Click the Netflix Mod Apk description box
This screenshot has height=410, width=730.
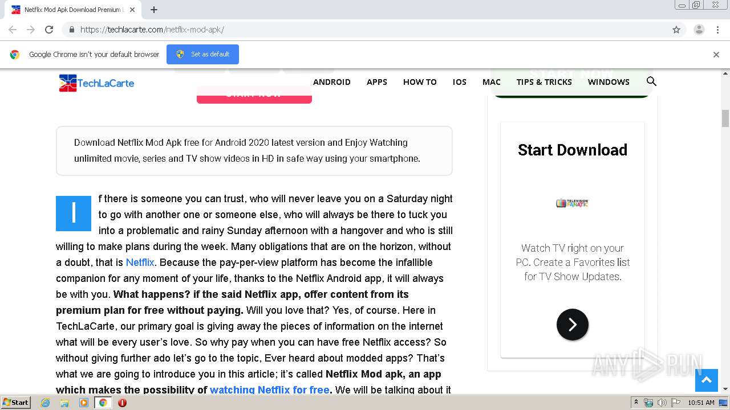click(x=254, y=151)
